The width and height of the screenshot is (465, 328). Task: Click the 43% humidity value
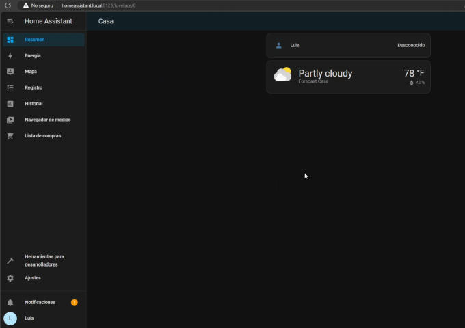tap(421, 83)
